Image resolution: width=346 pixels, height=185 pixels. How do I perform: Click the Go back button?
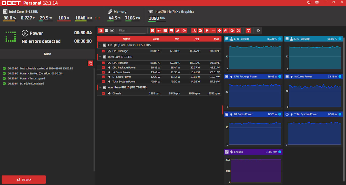click(x=24, y=180)
